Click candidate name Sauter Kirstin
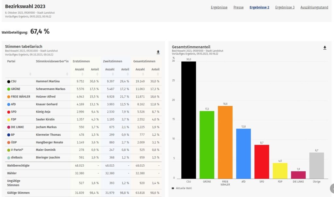334x197 pixels. [x=45, y=119]
